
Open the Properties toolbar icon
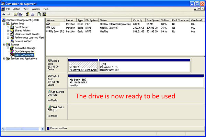pos(27,14)
